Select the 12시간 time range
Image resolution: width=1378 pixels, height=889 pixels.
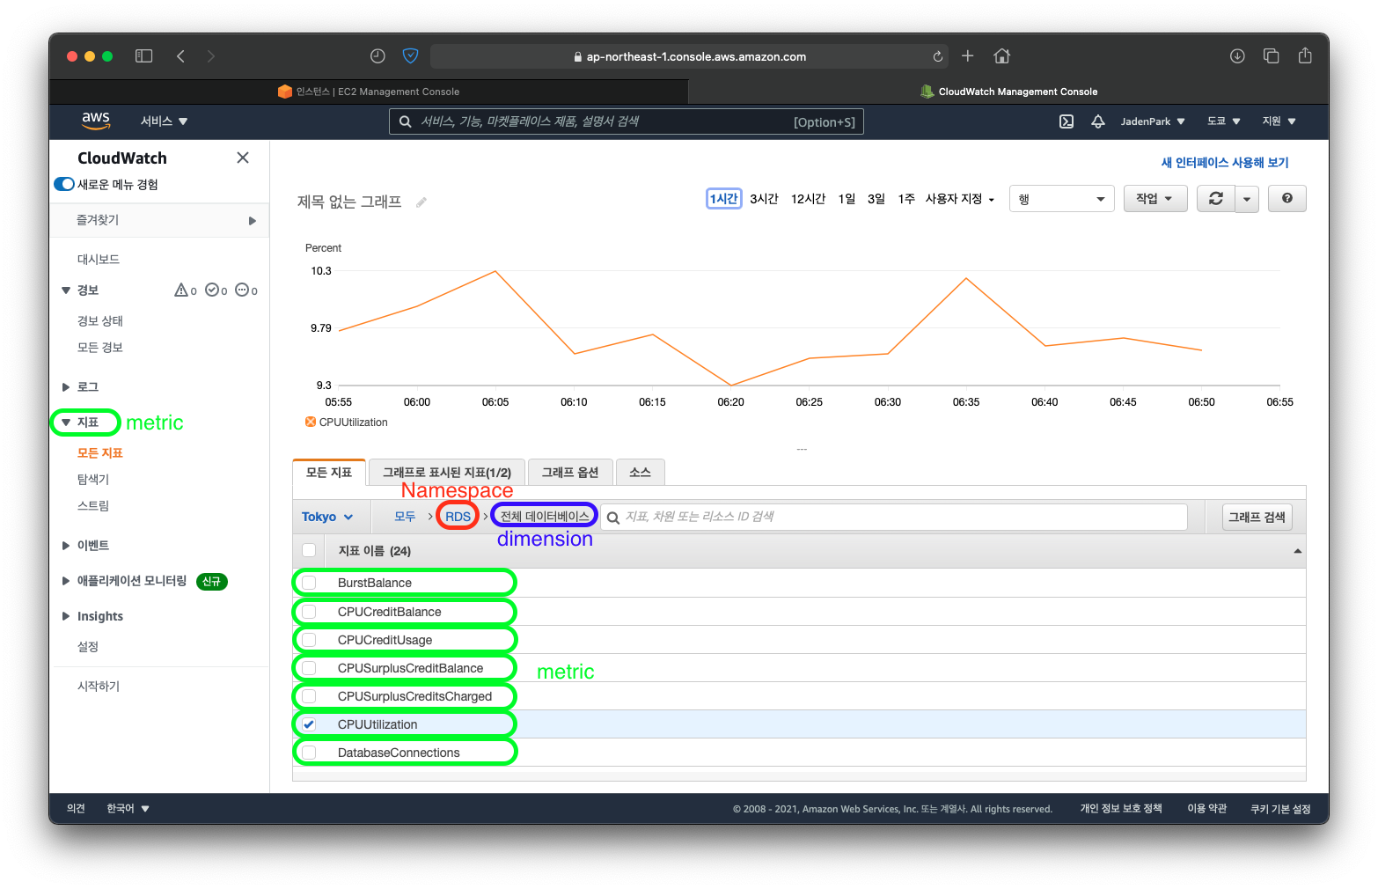[x=808, y=199]
